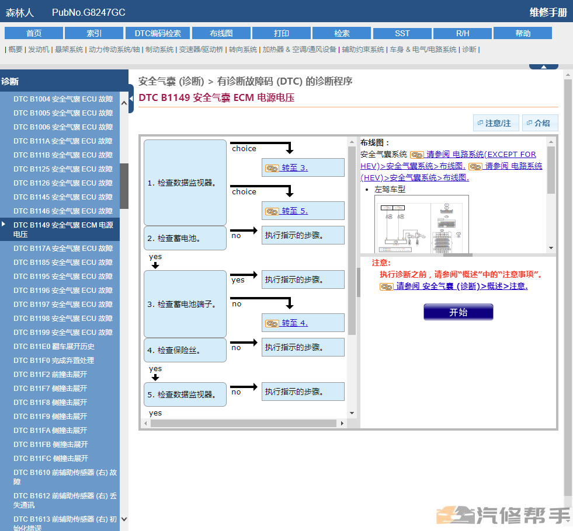Open the 布线图 wiring diagram tab
This screenshot has height=531, width=573.
coord(221,33)
